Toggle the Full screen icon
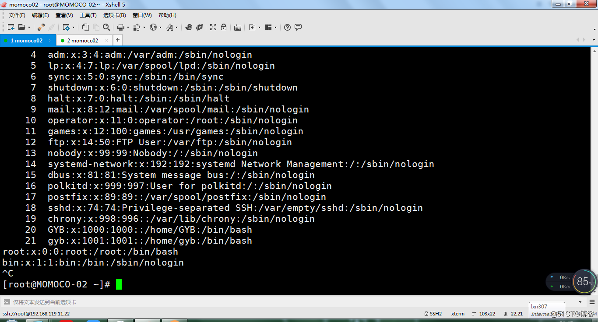598x322 pixels. click(x=213, y=27)
